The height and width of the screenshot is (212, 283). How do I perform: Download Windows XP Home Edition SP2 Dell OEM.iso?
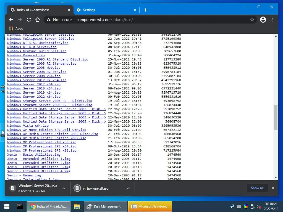coord(46,130)
